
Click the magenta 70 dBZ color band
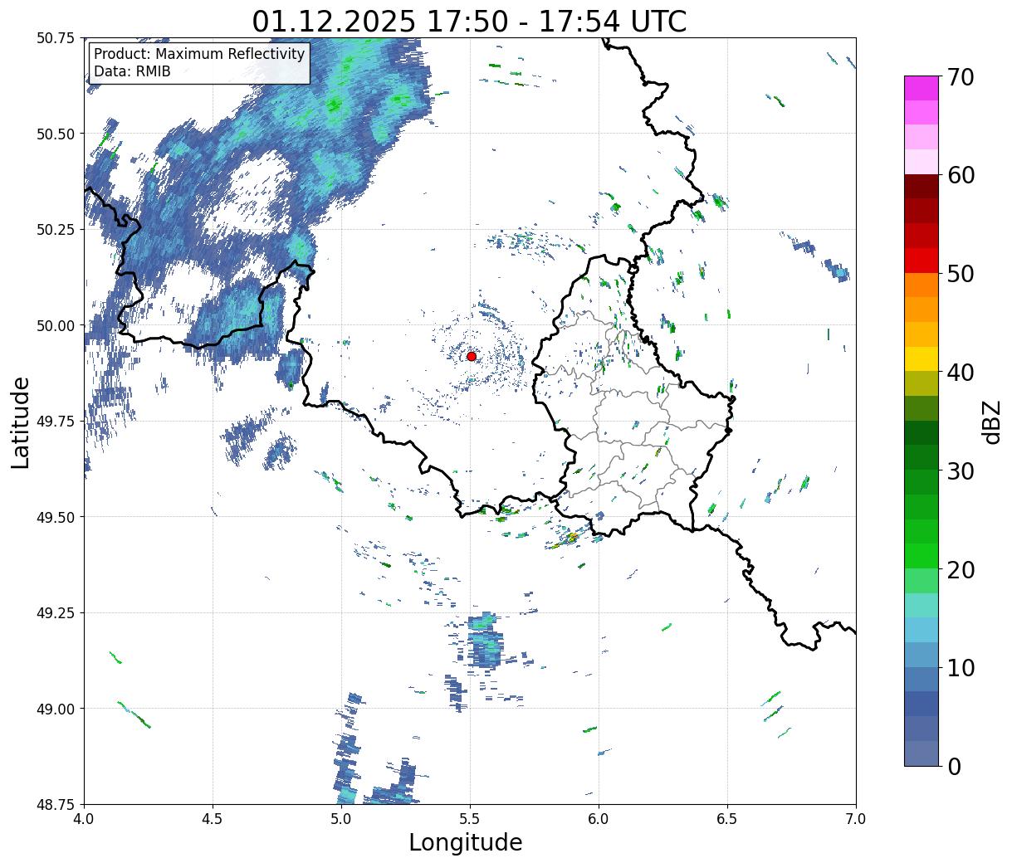[922, 88]
